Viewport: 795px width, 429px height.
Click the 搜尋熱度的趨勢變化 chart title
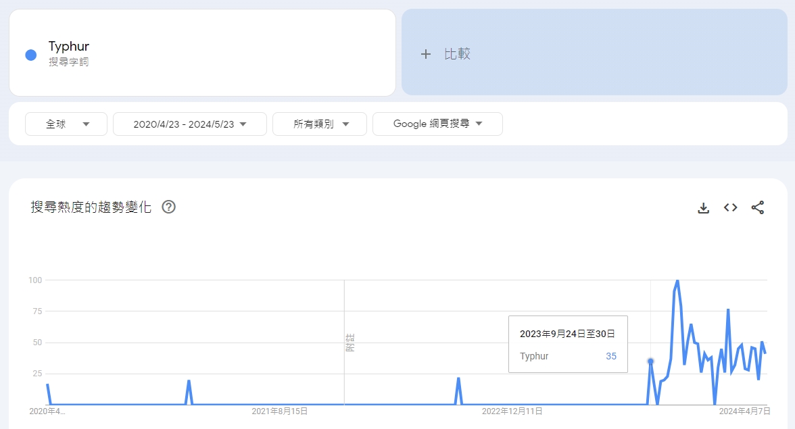tap(91, 207)
